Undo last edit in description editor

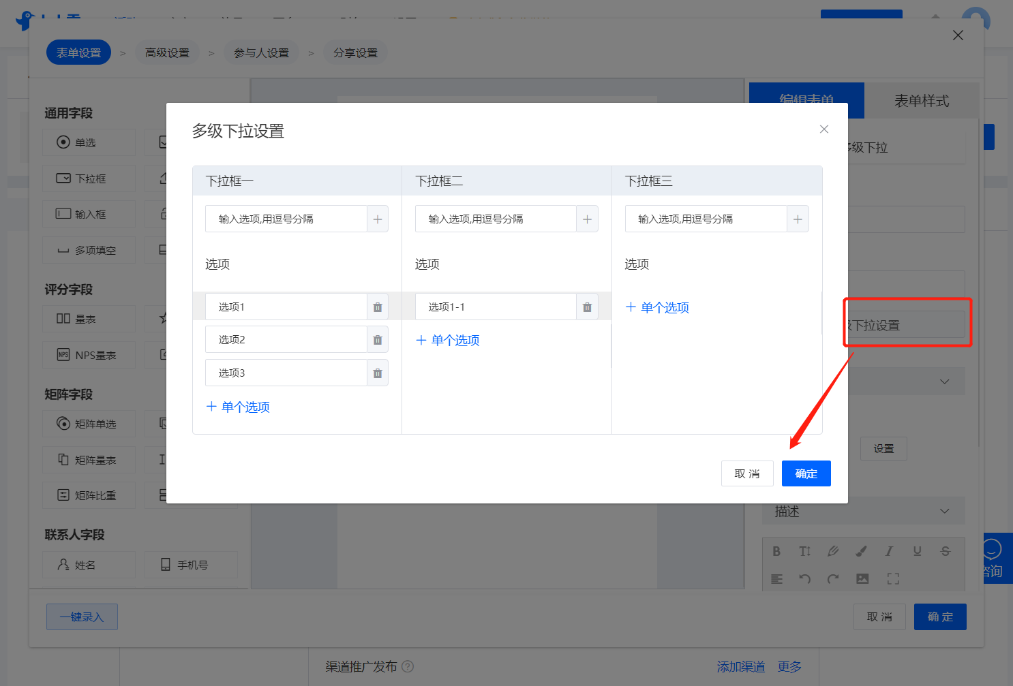click(x=805, y=579)
